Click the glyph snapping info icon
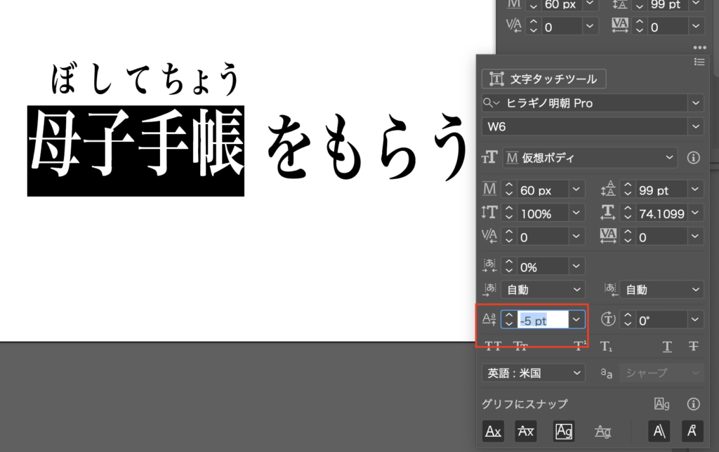Image resolution: width=719 pixels, height=452 pixels. [694, 404]
